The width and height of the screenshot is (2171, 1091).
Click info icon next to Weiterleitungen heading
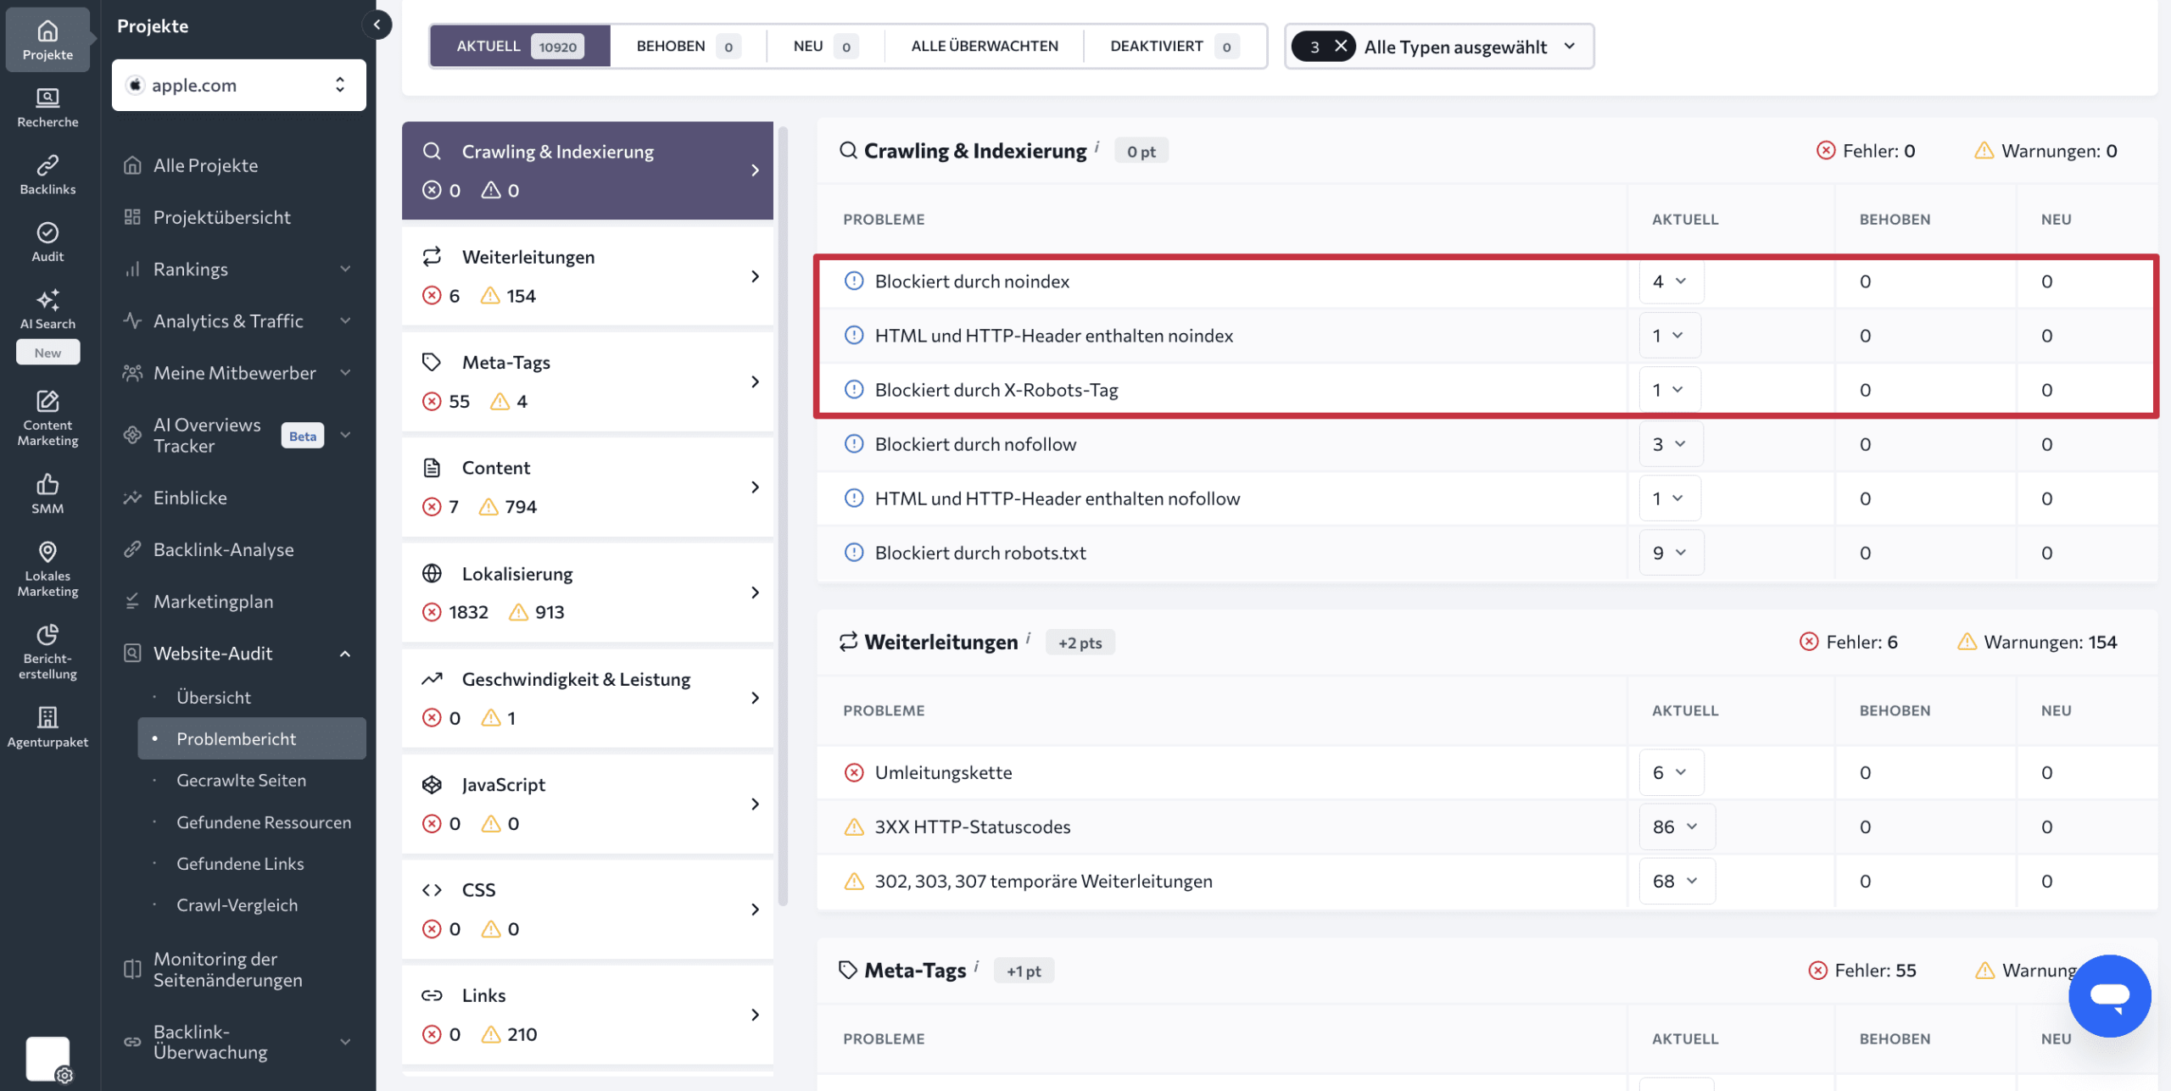[x=1028, y=637]
